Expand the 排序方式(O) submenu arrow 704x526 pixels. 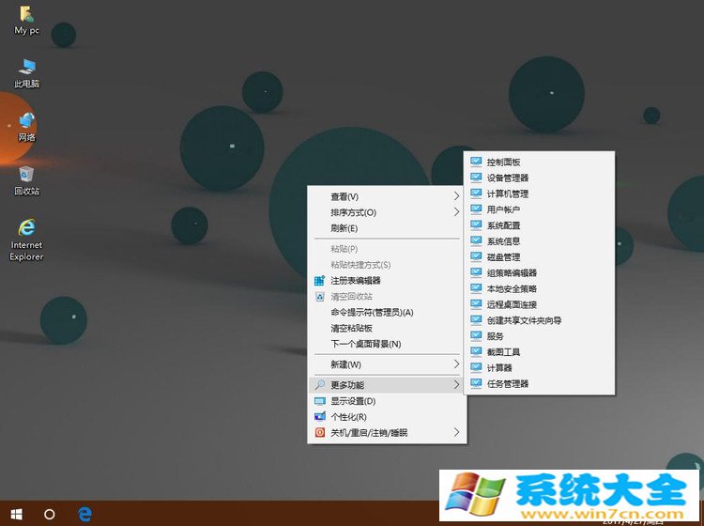(x=456, y=212)
